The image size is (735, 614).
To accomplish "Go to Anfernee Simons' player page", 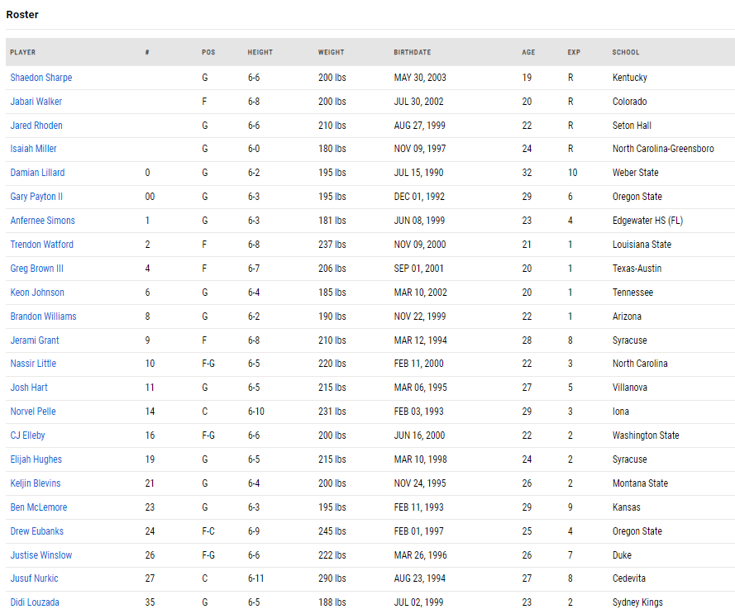I will pos(43,221).
